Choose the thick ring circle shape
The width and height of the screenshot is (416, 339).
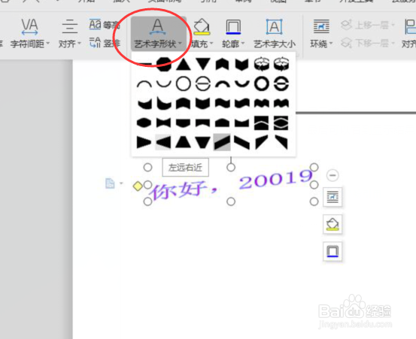click(x=262, y=83)
